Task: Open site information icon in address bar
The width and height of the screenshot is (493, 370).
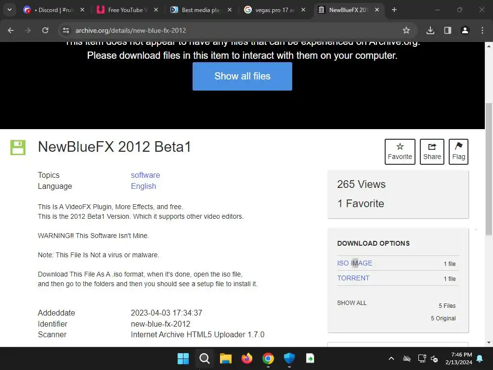Action: click(x=65, y=30)
